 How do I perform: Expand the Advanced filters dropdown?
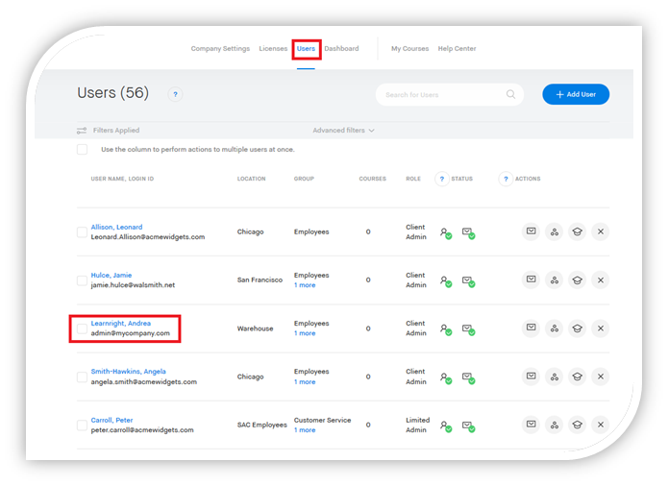pos(343,131)
